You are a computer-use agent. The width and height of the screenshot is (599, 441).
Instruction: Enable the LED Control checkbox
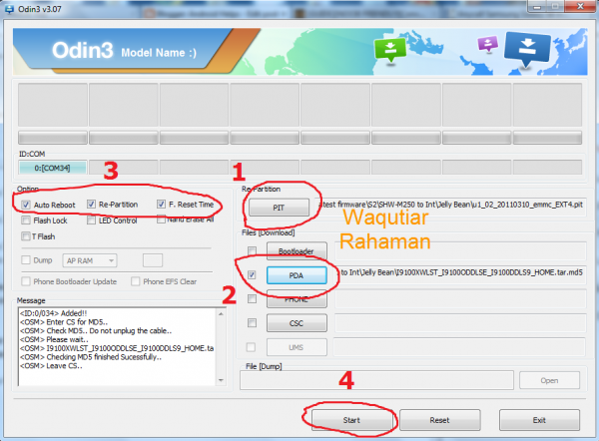(x=91, y=220)
